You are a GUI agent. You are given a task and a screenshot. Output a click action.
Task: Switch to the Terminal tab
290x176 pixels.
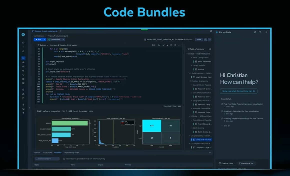[x=37, y=153]
